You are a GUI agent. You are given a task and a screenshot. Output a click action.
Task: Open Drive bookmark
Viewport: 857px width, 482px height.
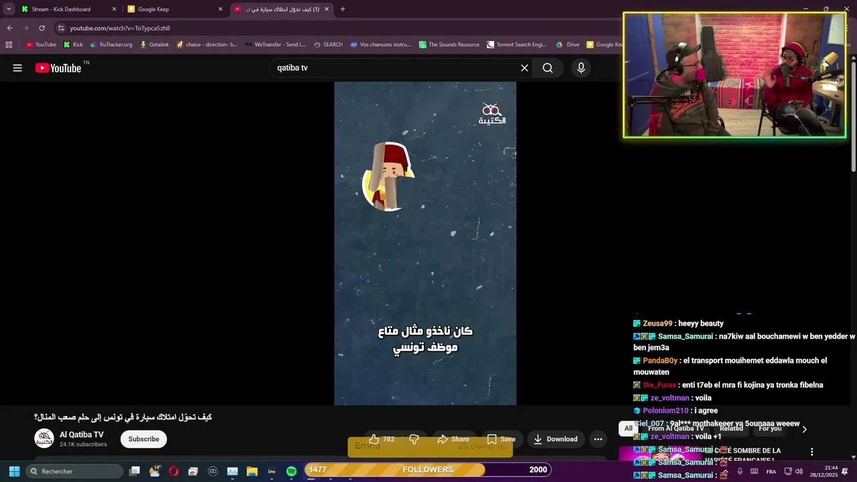coord(568,45)
